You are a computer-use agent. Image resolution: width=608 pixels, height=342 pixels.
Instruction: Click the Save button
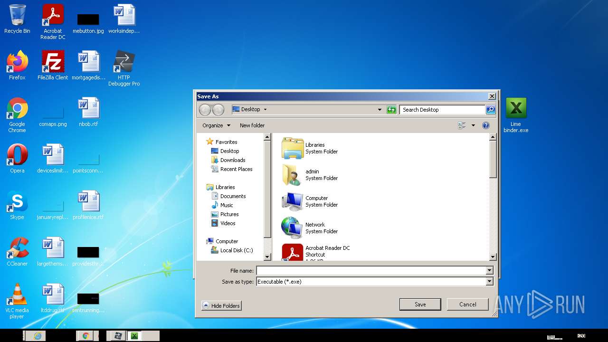coord(420,304)
